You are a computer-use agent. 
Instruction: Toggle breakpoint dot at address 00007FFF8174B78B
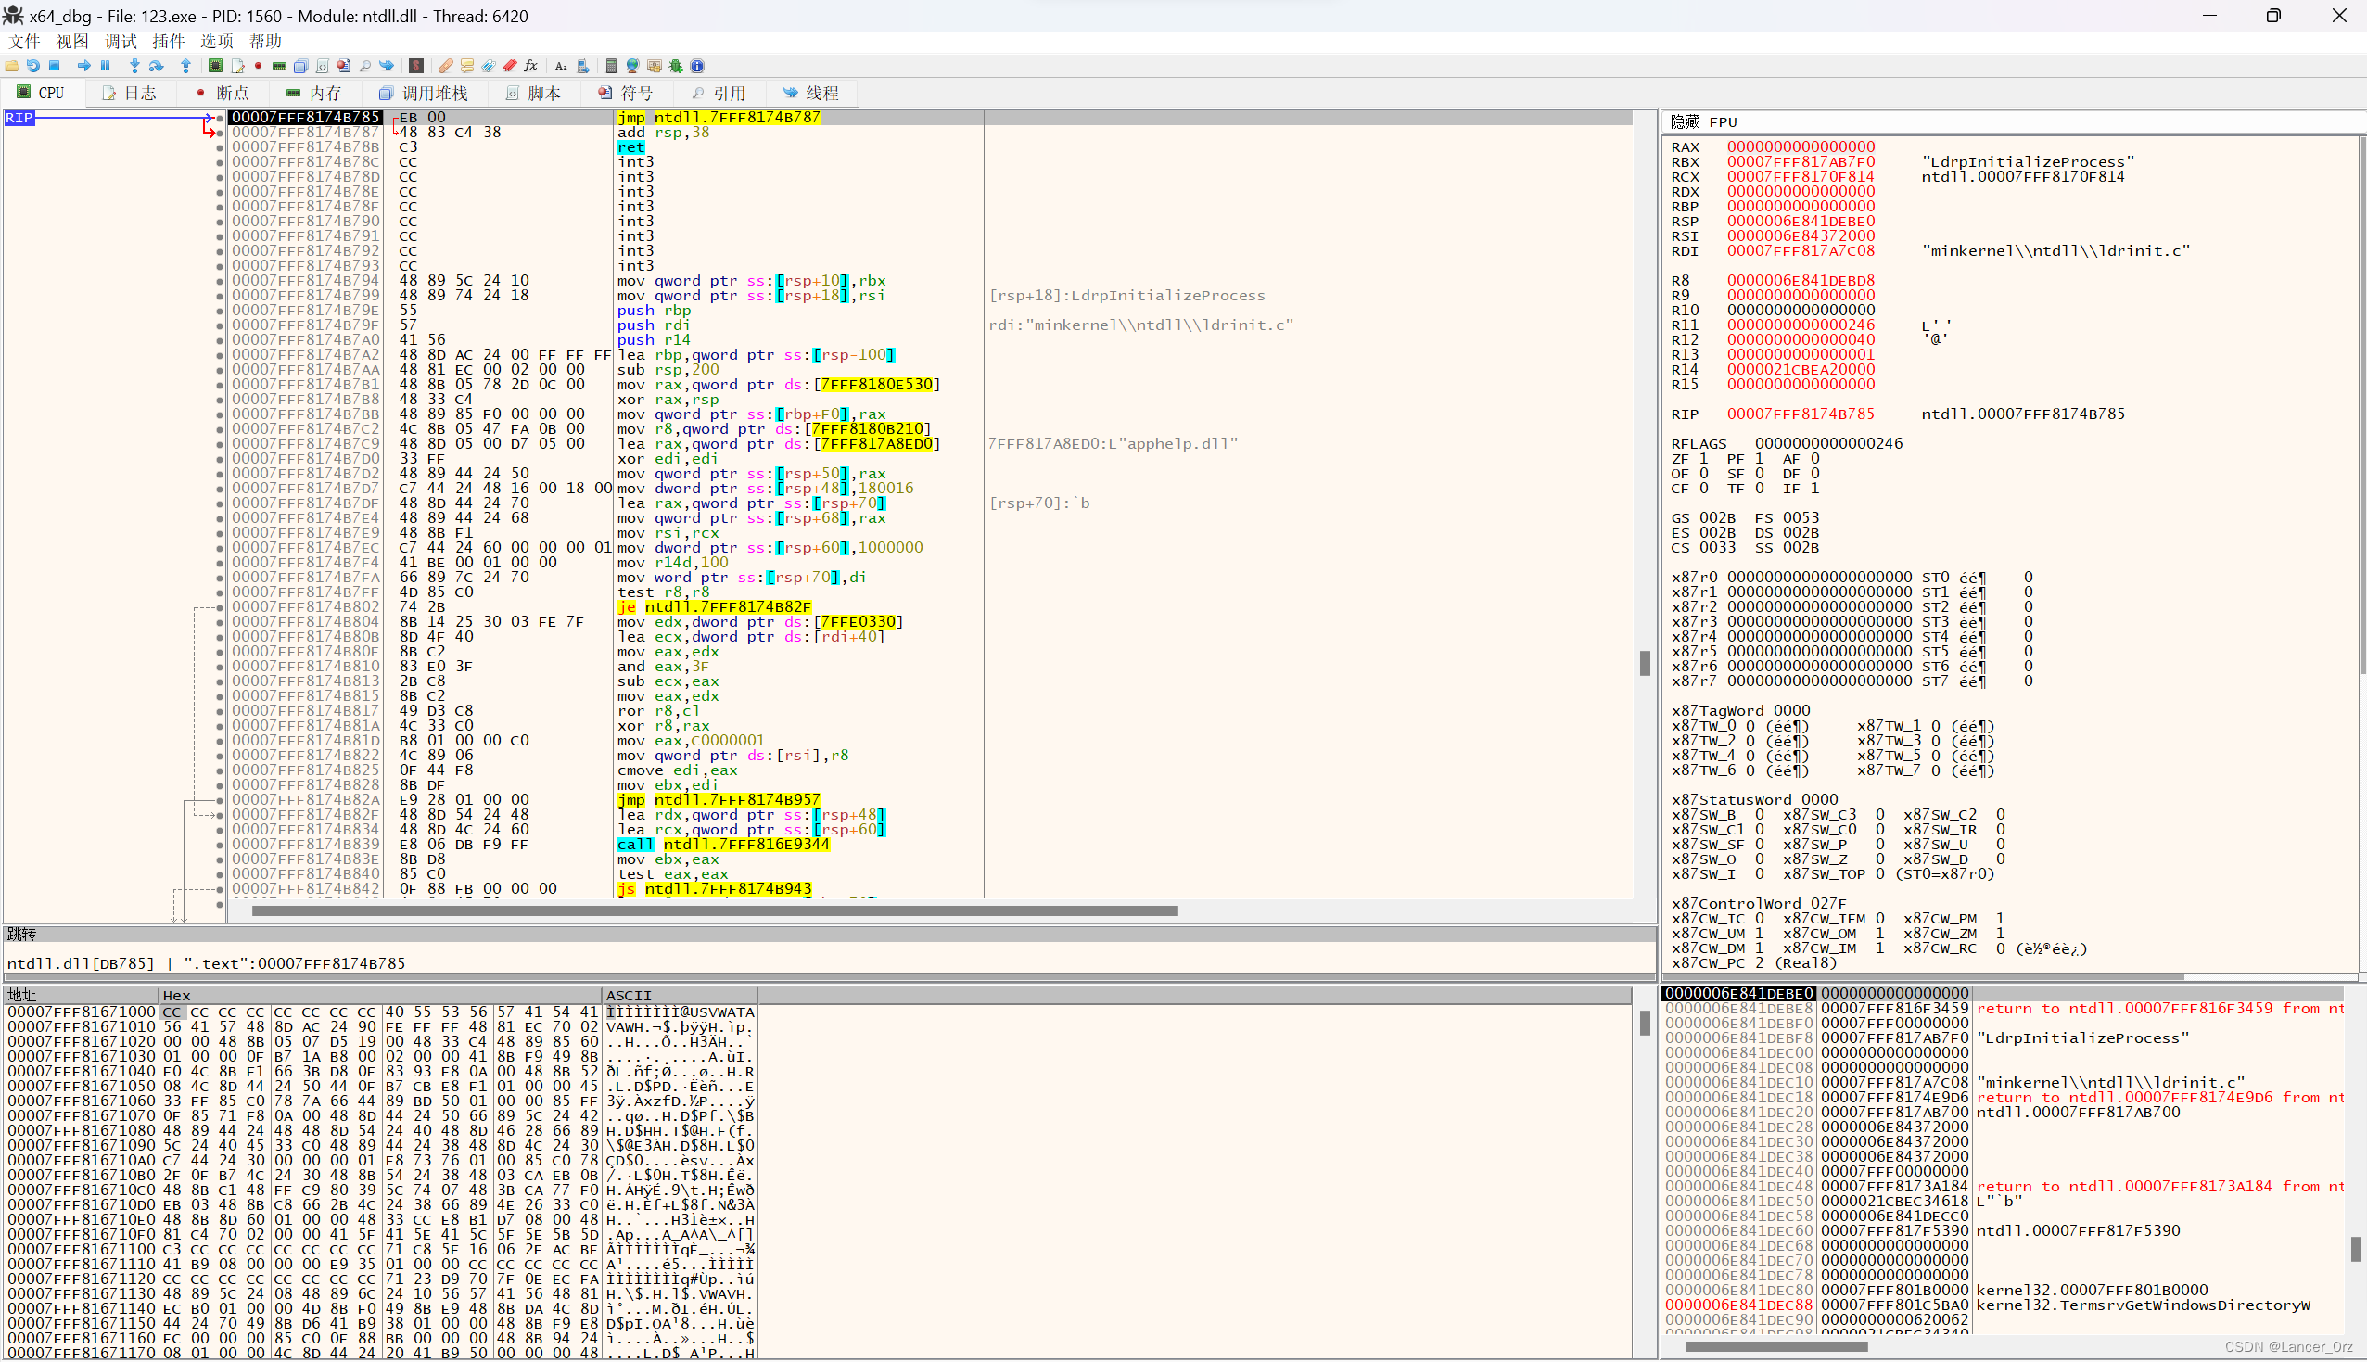point(220,147)
